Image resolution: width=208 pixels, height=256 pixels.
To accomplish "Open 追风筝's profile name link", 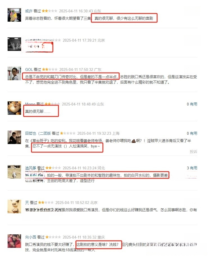I will tap(31, 168).
